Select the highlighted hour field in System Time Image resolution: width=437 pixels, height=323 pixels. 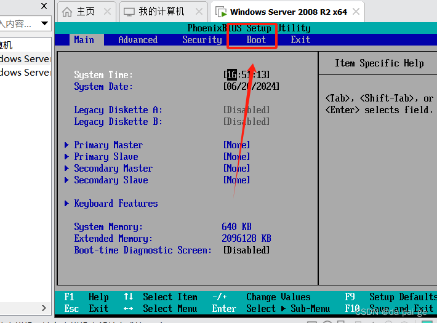click(231, 74)
